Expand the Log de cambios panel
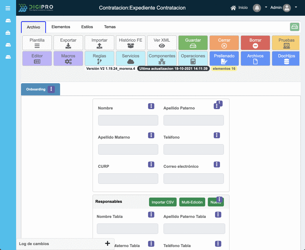This screenshot has width=305, height=250. [x=107, y=243]
